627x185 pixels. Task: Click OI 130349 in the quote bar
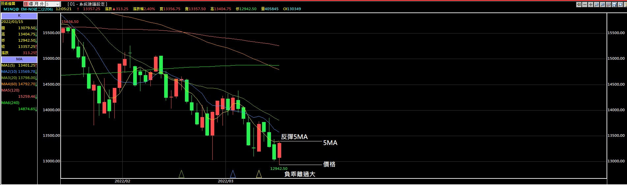tap(292, 9)
